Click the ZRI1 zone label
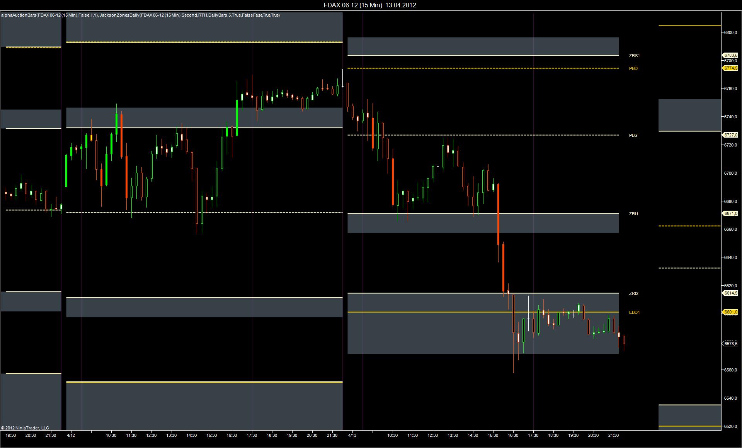Screen dimensions: 742x448 [633, 214]
